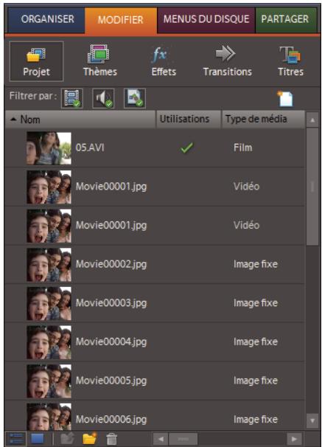
Task: Sort by Type de média column
Action: (x=263, y=119)
